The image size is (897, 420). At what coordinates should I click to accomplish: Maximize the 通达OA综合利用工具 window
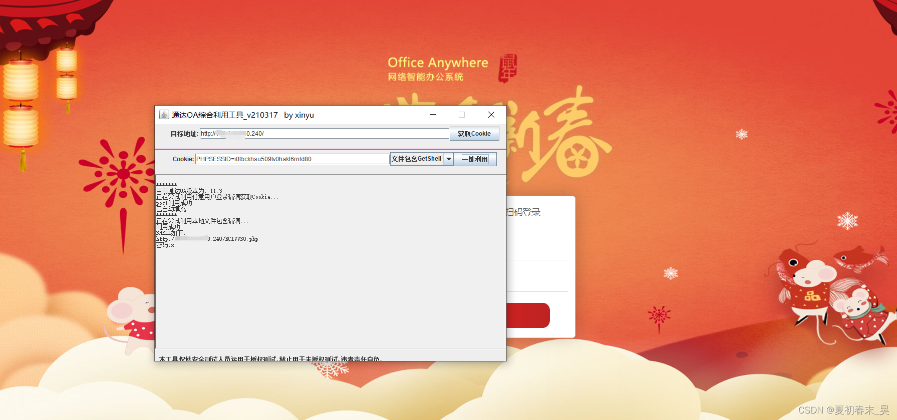coord(462,115)
